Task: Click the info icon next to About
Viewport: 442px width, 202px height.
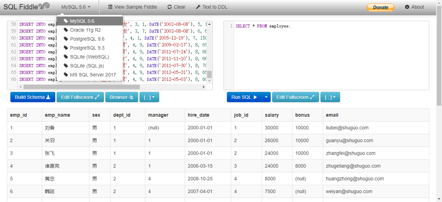Action: tap(407, 7)
